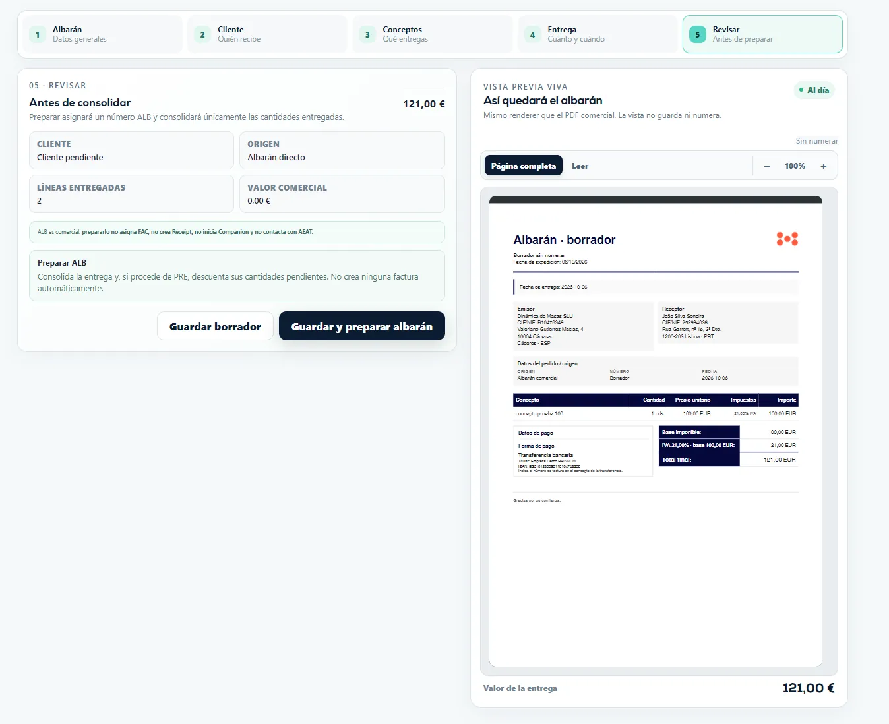Click Así quedará el albarán heading
This screenshot has width=889, height=724.
(543, 100)
